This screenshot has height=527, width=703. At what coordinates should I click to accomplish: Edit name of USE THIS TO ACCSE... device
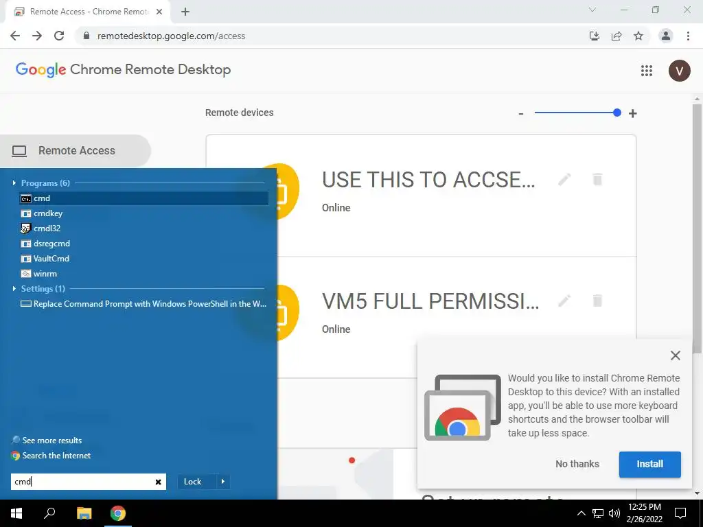pyautogui.click(x=564, y=180)
